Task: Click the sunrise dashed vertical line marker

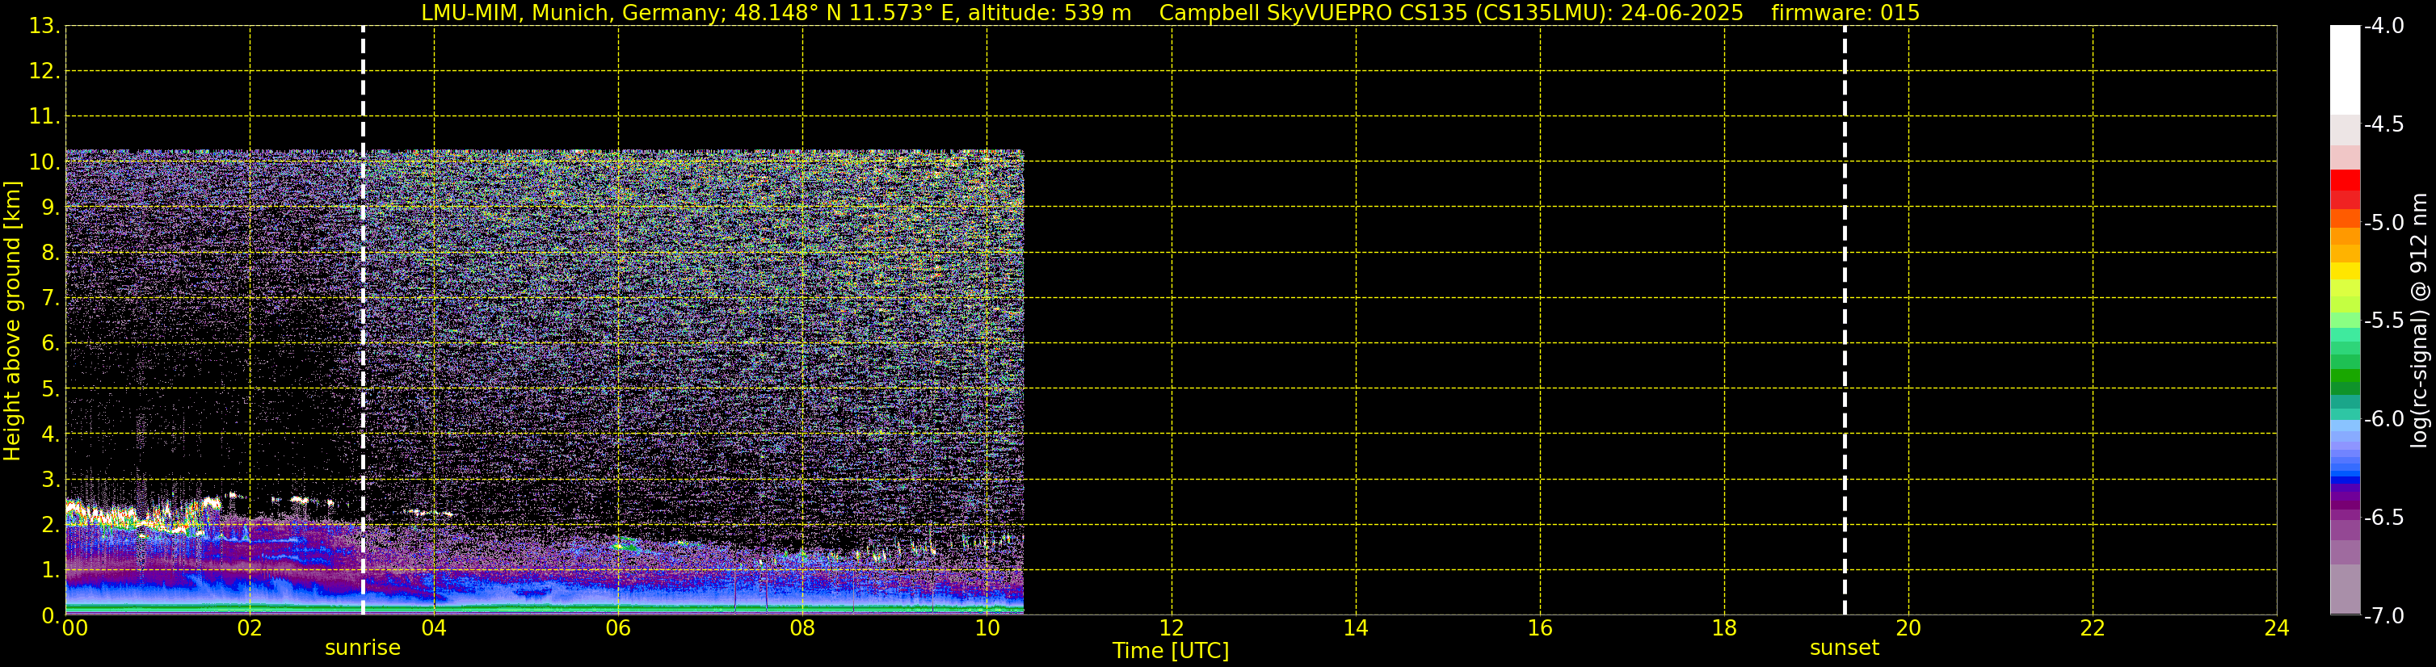Action: (363, 321)
